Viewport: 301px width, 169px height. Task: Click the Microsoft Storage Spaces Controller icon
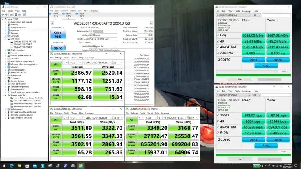coord(12,98)
